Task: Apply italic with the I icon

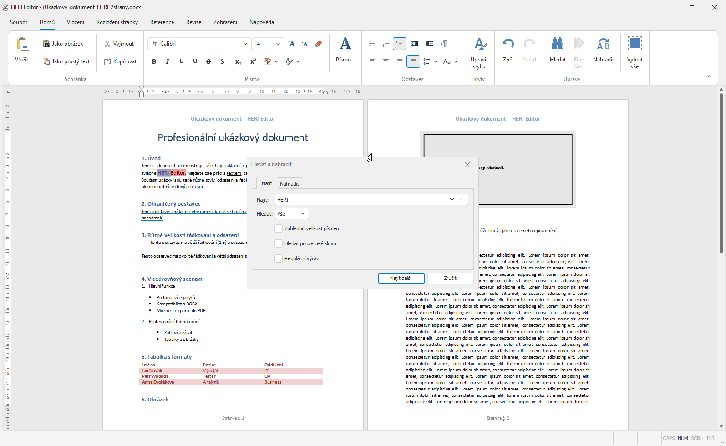Action: click(168, 61)
